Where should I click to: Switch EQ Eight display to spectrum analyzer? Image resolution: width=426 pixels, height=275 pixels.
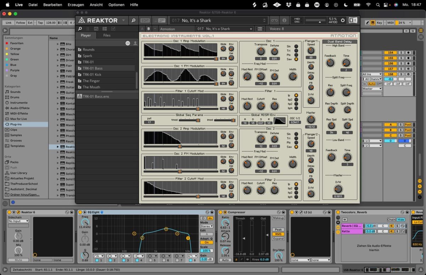click(210, 218)
